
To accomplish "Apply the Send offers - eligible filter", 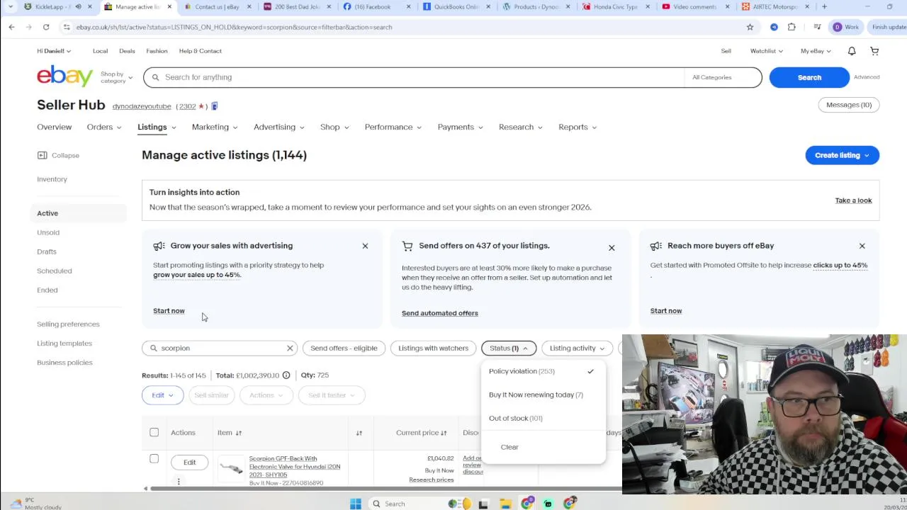I will point(344,348).
